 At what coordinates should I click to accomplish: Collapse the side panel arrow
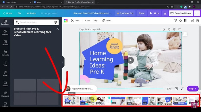62,62
